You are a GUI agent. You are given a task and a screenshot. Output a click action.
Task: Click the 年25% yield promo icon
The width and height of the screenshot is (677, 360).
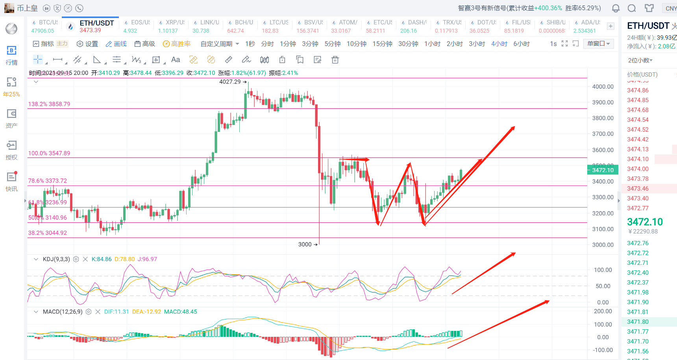[x=11, y=87]
